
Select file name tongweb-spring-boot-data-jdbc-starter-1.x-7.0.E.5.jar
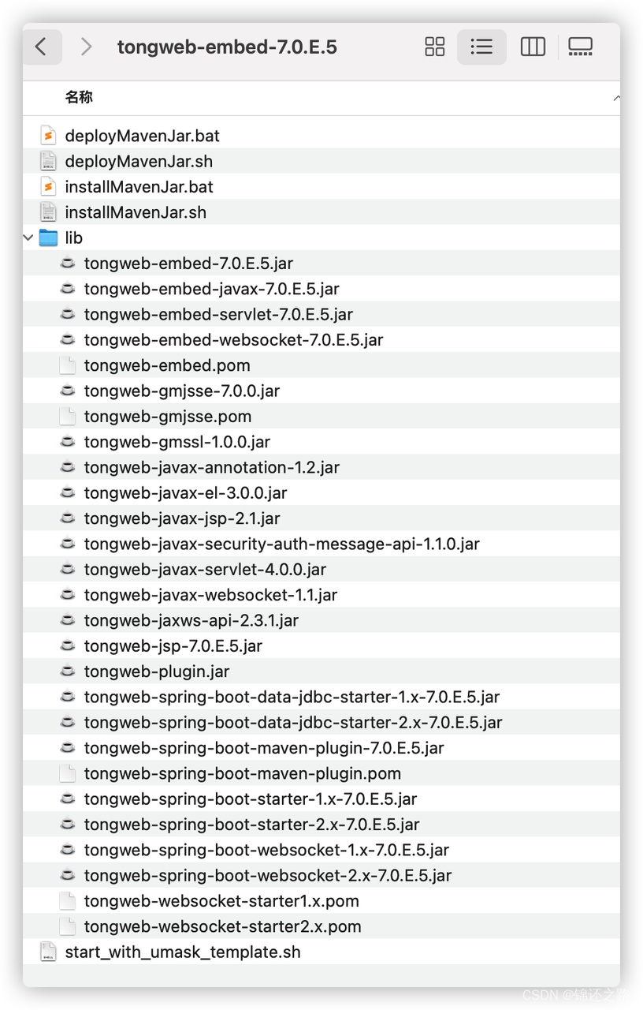click(x=292, y=697)
